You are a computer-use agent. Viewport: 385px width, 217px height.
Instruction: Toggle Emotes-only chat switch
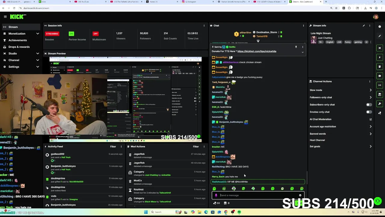point(369,112)
